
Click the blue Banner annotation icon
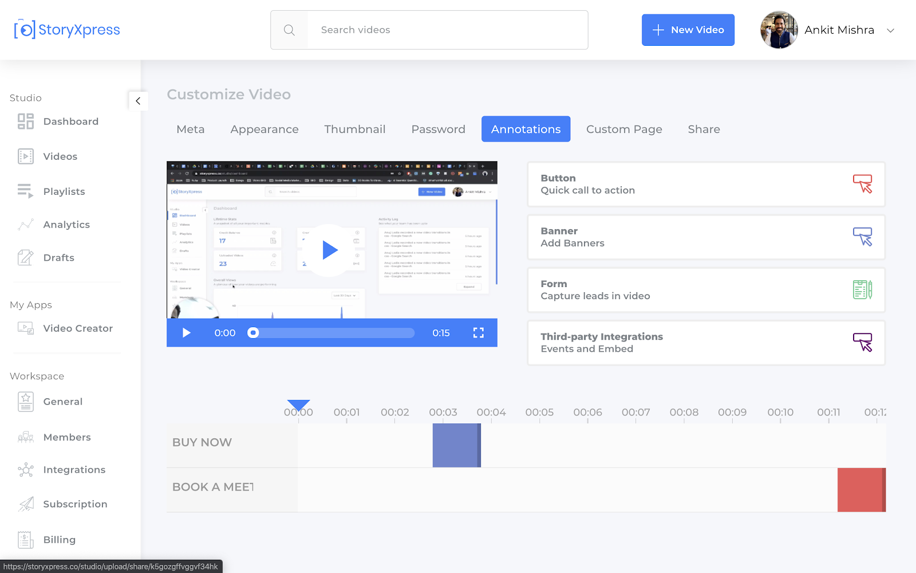pos(863,237)
